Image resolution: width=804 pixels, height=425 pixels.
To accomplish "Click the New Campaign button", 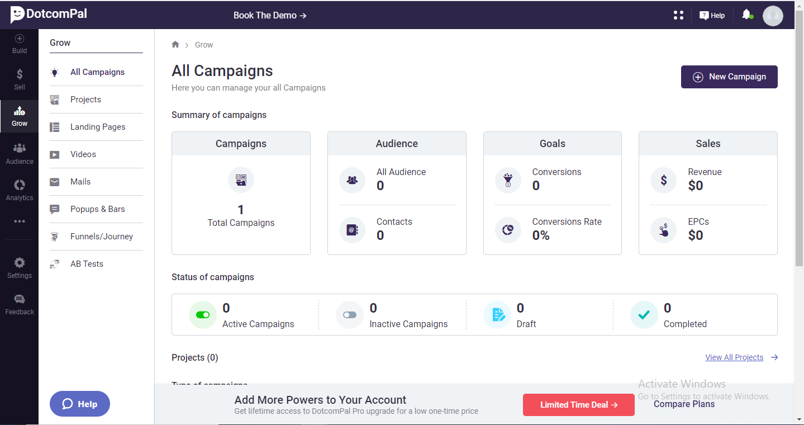I will 729,77.
